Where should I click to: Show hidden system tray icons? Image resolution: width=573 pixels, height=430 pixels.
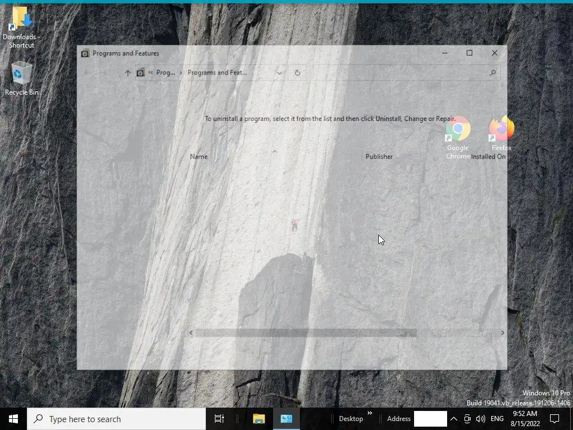pos(453,419)
